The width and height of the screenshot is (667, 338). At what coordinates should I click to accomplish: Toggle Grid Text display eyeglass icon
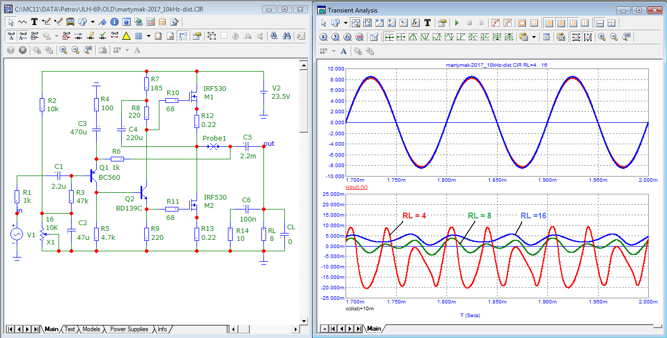(x=23, y=36)
